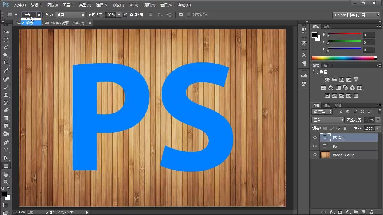Screen dimensions: 383x215
Task: Select the Eraser tool
Action: click(x=6, y=110)
